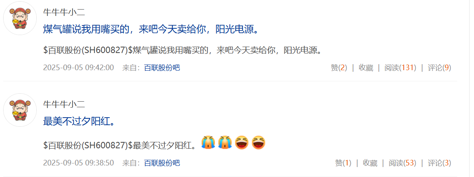This screenshot has height=177, width=474.
Task: Open username 牛牛牛小二 above the 煤气罐 post
Action: 64,12
